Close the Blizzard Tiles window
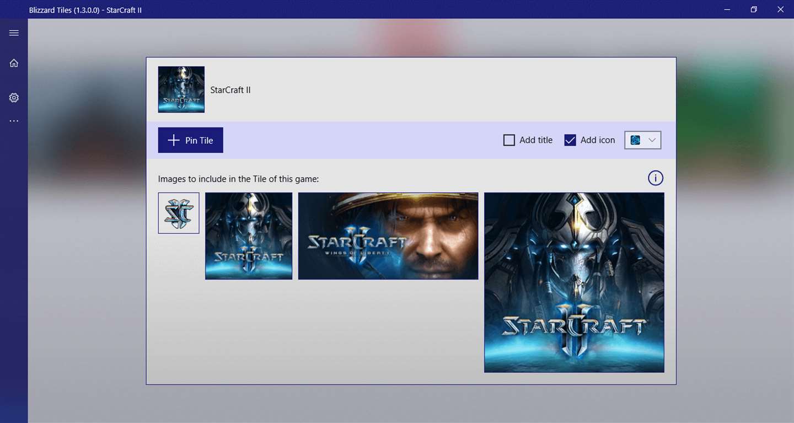Screen dimensions: 794x423 coord(780,9)
